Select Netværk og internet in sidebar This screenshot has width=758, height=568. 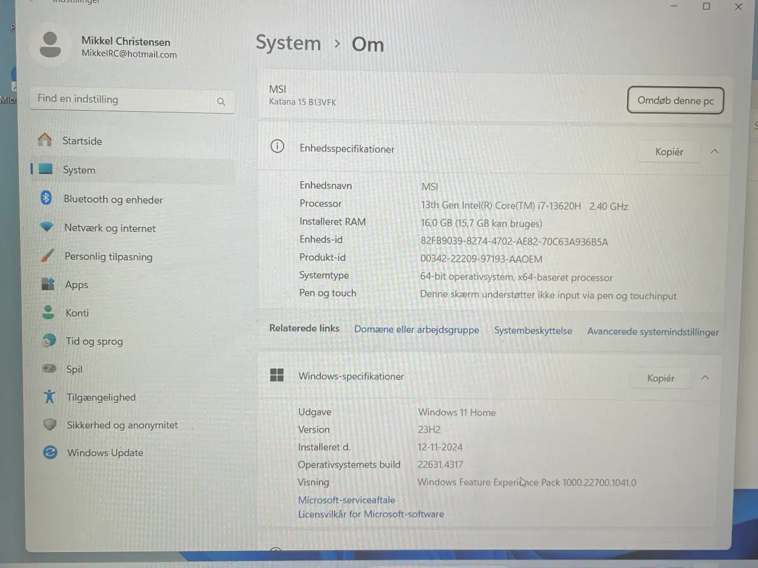point(110,228)
